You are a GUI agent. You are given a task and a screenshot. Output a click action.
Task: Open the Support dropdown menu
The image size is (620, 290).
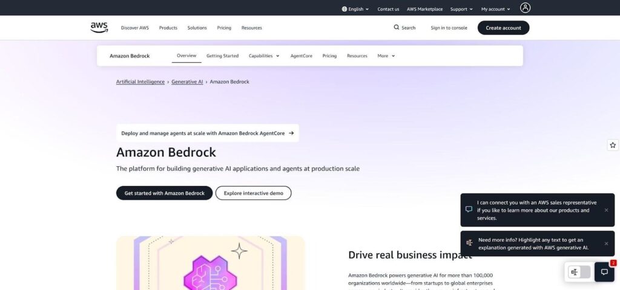tap(463, 9)
